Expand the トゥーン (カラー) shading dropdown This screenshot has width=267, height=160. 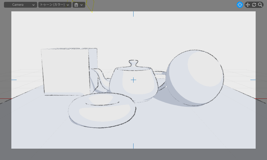(x=55, y=5)
